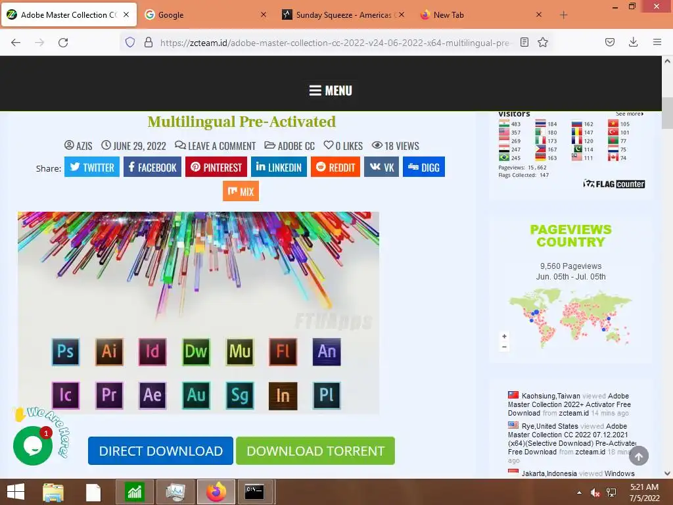Viewport: 673px width, 505px height.
Task: Open the command prompt taskbar icon
Action: pos(254,492)
